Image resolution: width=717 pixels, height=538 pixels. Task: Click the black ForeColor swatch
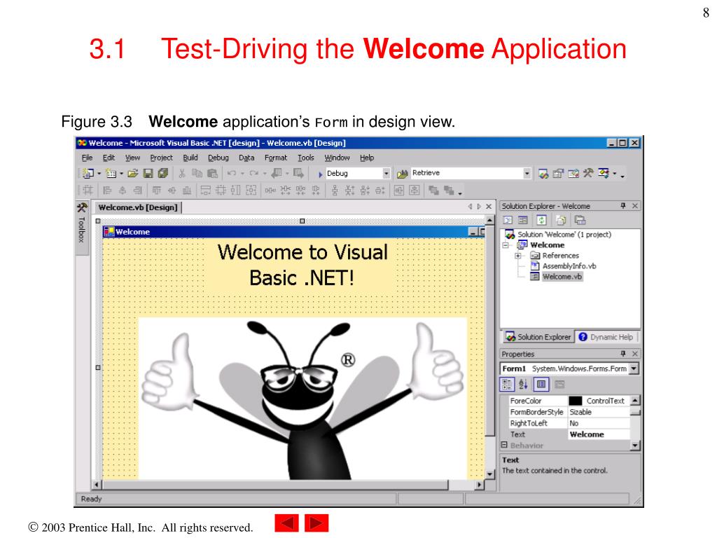tap(576, 401)
